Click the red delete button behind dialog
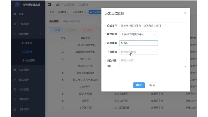 point(87,30)
